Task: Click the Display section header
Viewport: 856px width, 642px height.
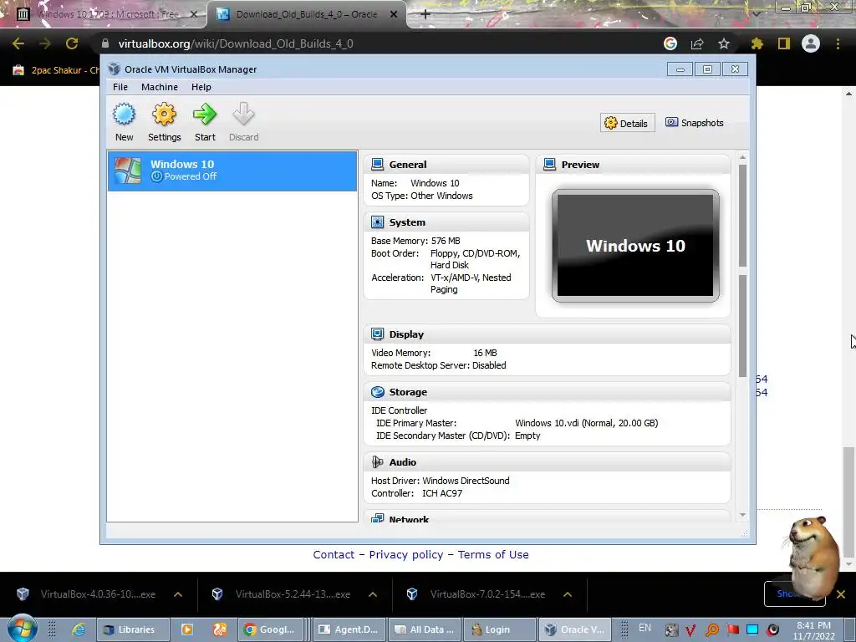Action: click(x=547, y=334)
